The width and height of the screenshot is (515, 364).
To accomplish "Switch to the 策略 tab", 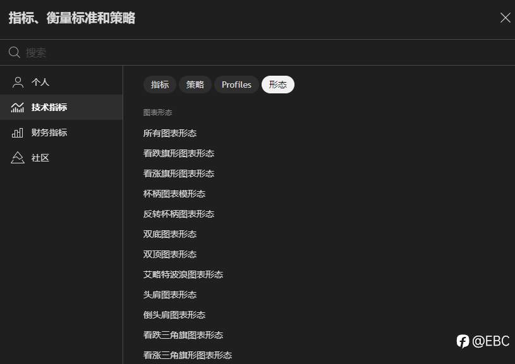I will (195, 85).
